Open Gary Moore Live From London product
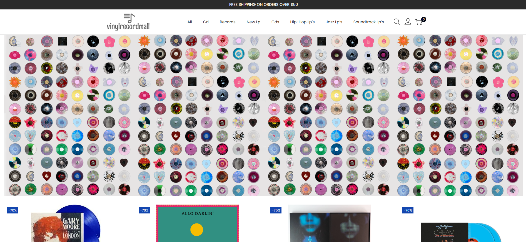The height and width of the screenshot is (242, 526). (x=66, y=224)
